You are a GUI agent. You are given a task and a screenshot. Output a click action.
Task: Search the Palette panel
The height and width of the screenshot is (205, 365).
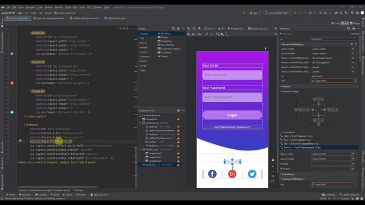point(173,28)
